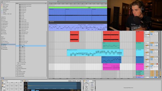Switch to the Sample tab in Simpler
The image size is (162, 91).
[x=70, y=81]
